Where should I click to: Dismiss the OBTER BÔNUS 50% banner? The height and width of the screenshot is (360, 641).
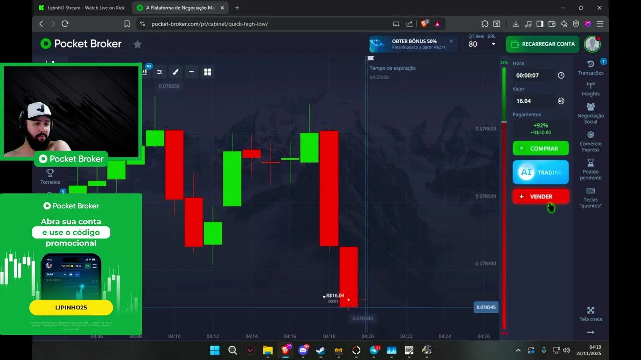click(x=451, y=41)
